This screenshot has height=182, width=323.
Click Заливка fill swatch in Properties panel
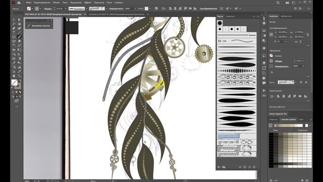tap(272, 56)
